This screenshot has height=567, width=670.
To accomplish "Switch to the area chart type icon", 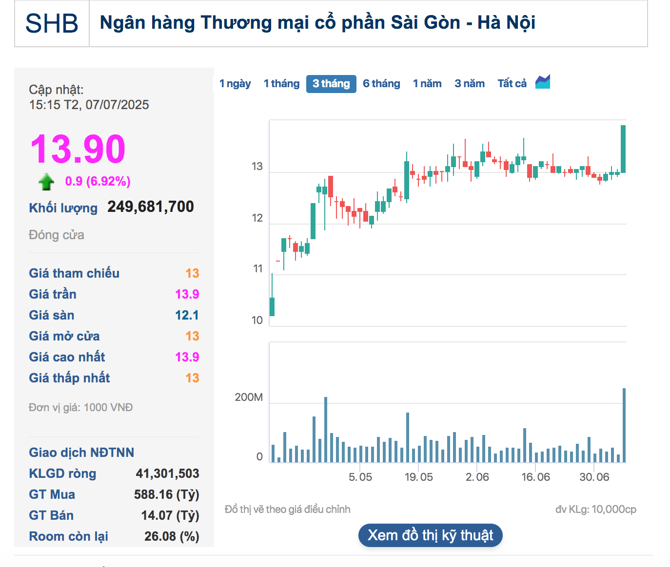I will tap(543, 82).
